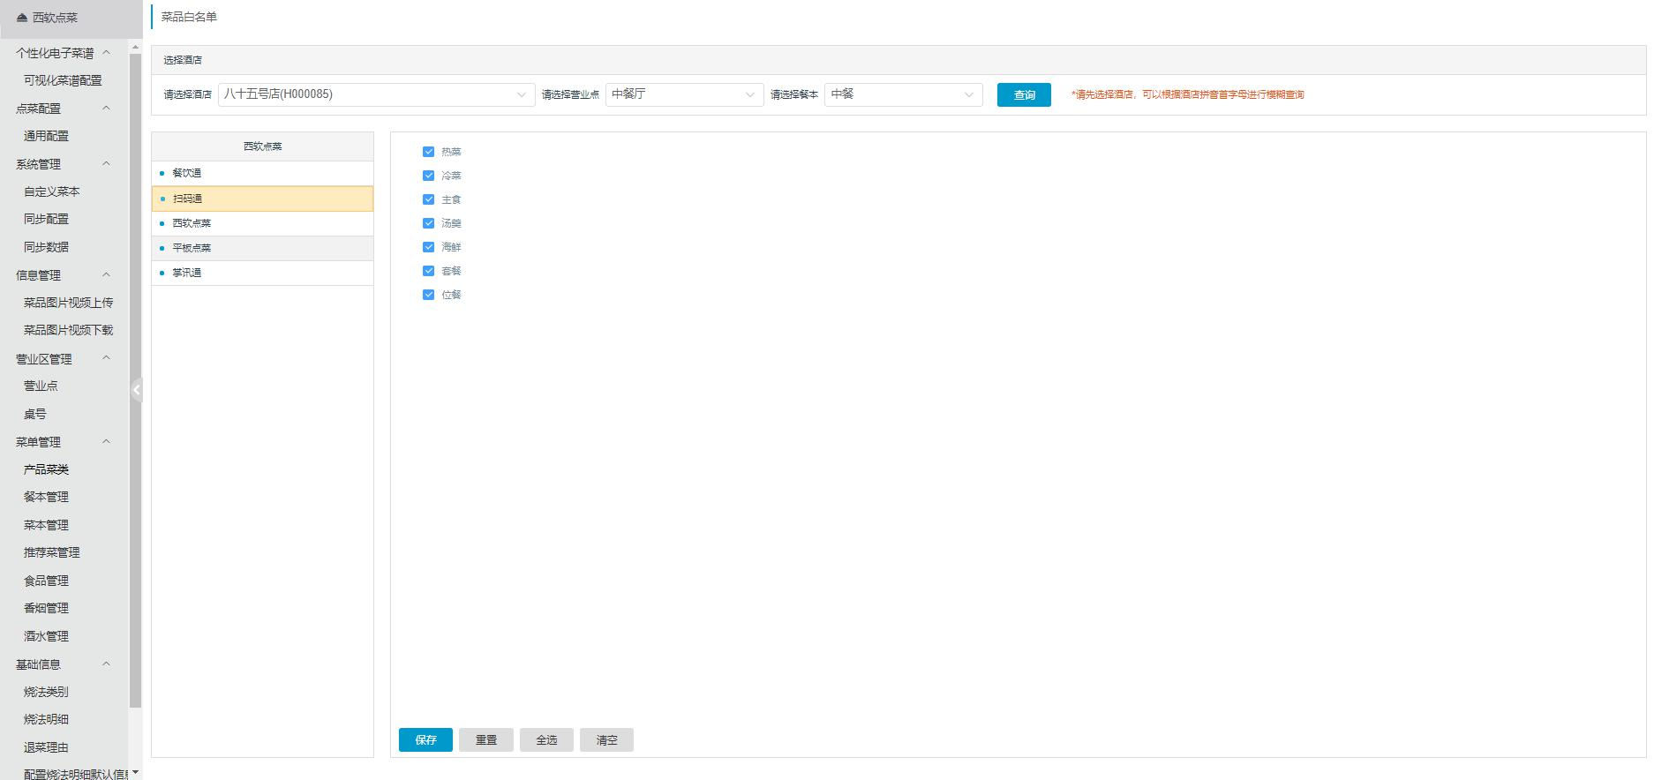Open 菜品图片视频上传 in the sidebar
This screenshot has height=780, width=1654.
pos(68,303)
